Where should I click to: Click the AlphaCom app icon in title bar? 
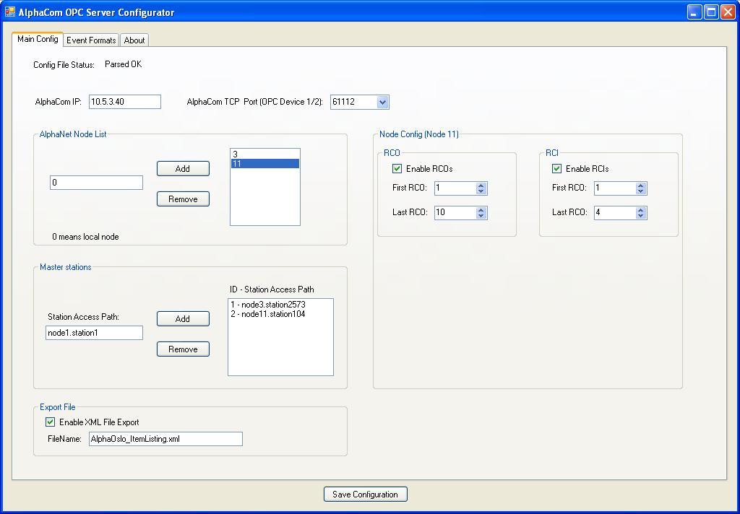click(9, 12)
